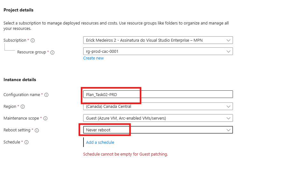Click the info icon beside Schedule
The image size is (290, 174).
26,142
